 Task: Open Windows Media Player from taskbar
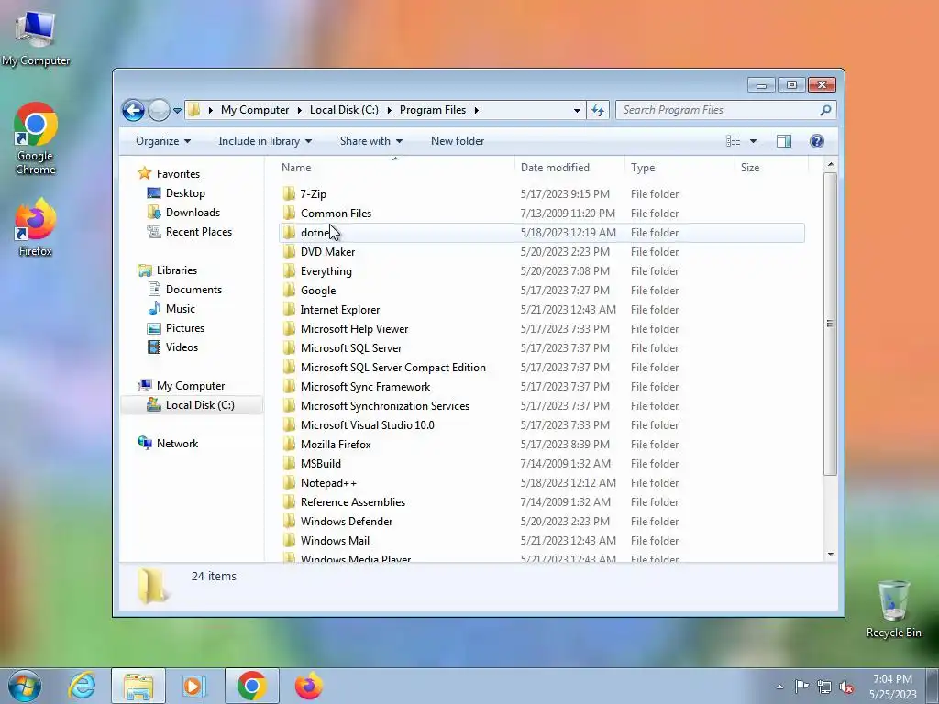193,686
